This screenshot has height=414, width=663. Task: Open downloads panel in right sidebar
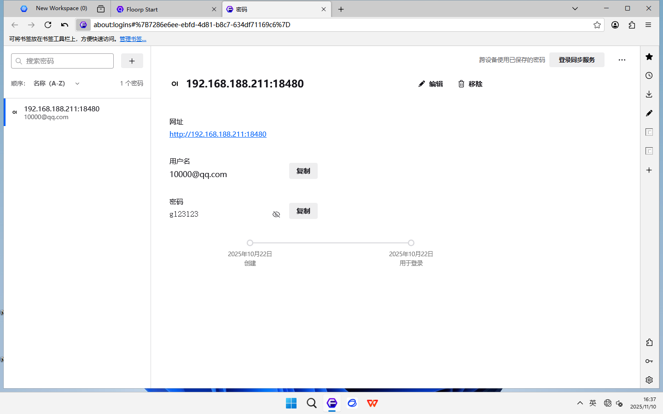(x=649, y=94)
